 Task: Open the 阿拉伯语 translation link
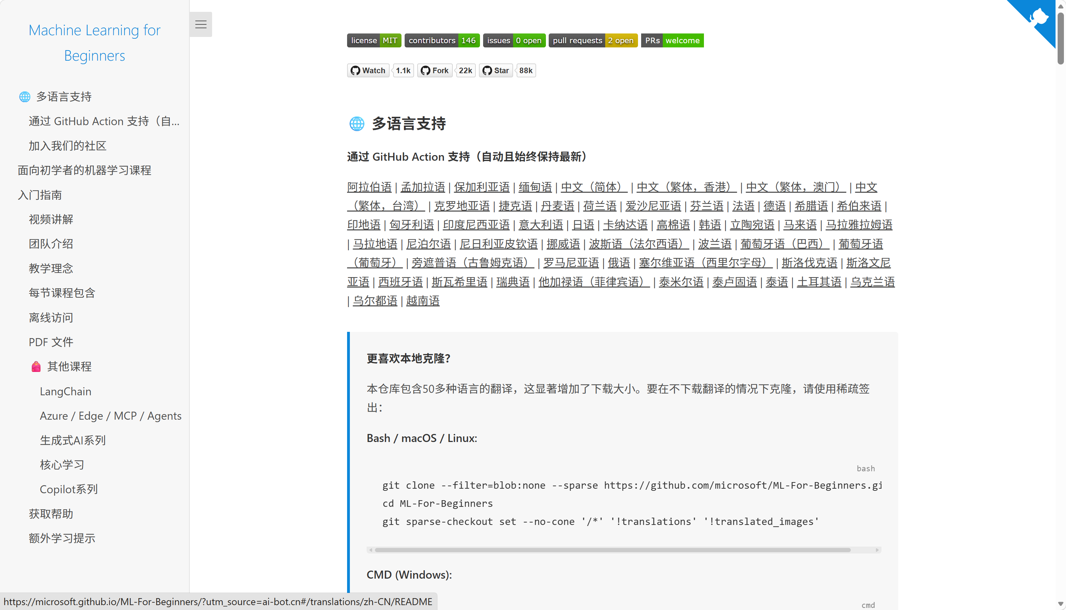click(x=369, y=187)
